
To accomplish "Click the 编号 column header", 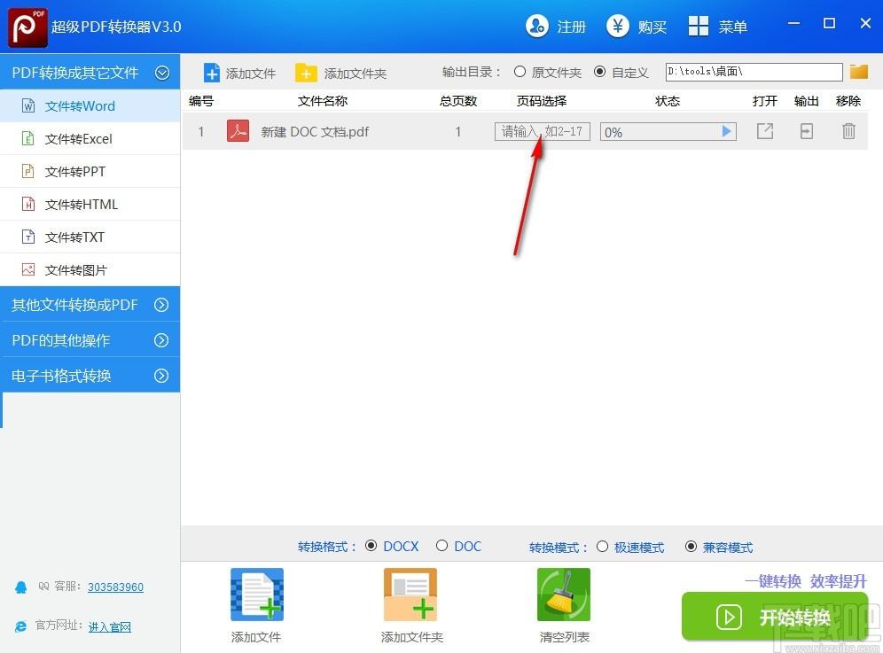I will 201,101.
